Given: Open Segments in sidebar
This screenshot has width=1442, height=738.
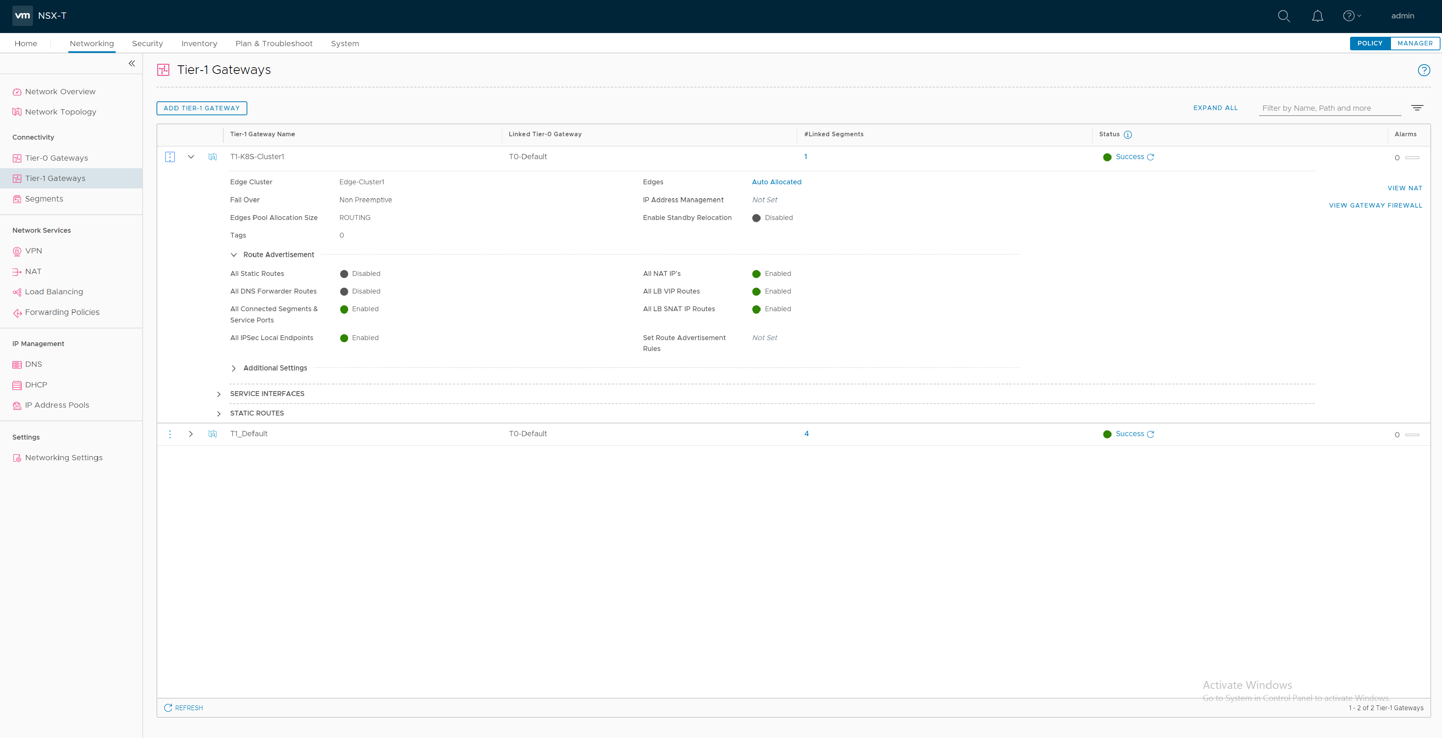Looking at the screenshot, I should pos(44,199).
